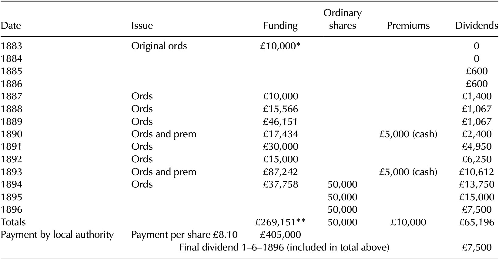
Task: Select the first £5,000 (cash) premium in 1890
Action: point(408,134)
